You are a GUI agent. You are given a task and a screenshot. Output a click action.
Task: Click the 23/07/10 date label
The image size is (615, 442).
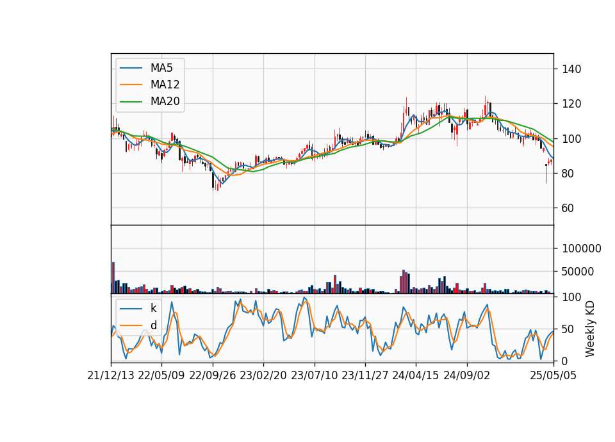pos(314,376)
